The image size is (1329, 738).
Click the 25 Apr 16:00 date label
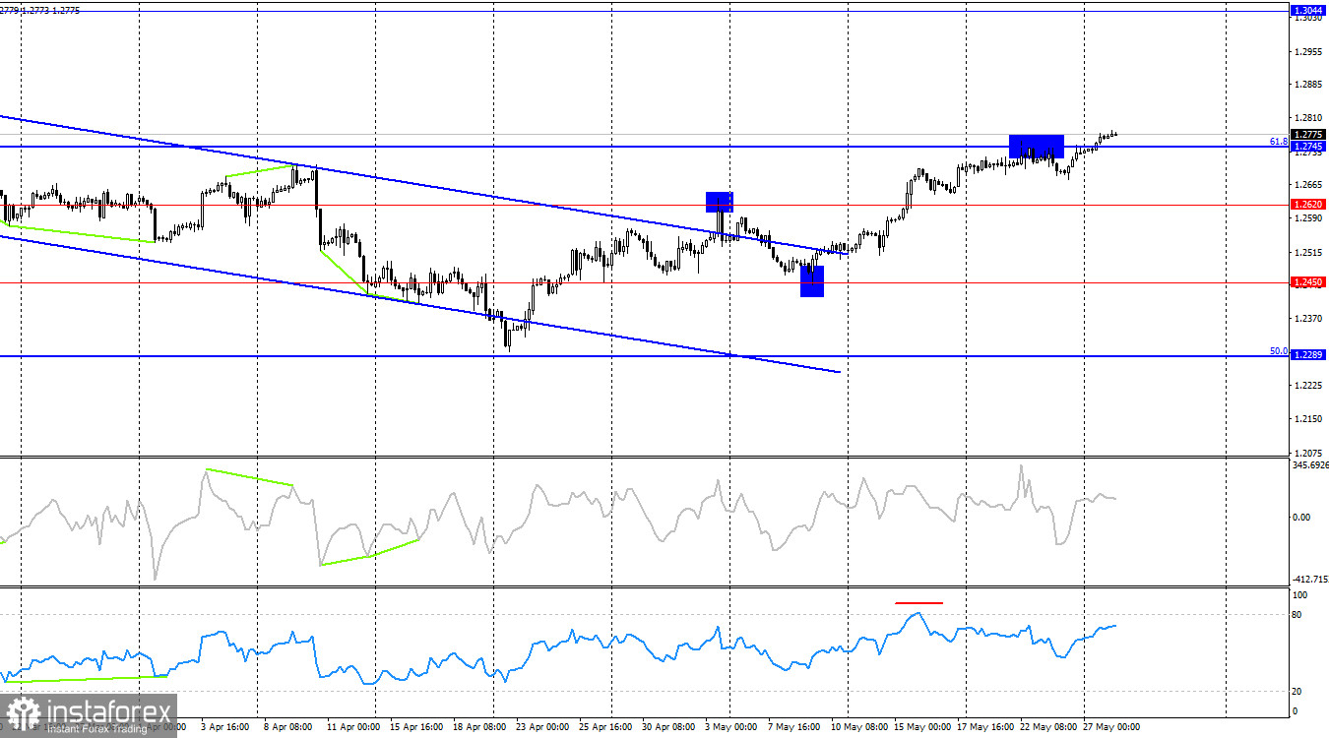point(606,727)
